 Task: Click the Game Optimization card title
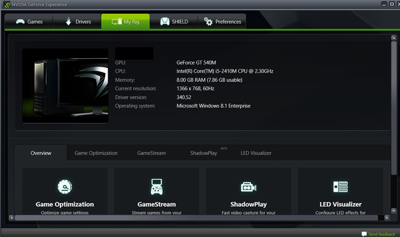click(x=65, y=204)
